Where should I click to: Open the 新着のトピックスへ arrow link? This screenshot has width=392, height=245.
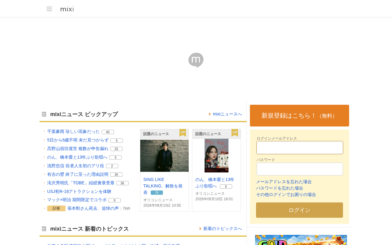pos(221,228)
